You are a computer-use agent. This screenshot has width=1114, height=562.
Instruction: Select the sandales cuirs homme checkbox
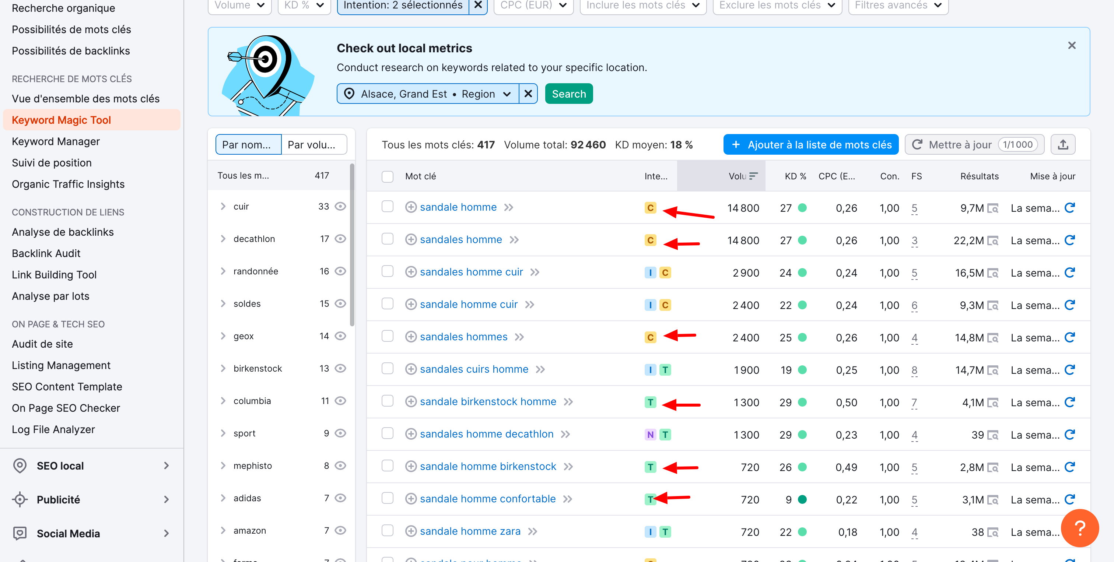(x=387, y=369)
